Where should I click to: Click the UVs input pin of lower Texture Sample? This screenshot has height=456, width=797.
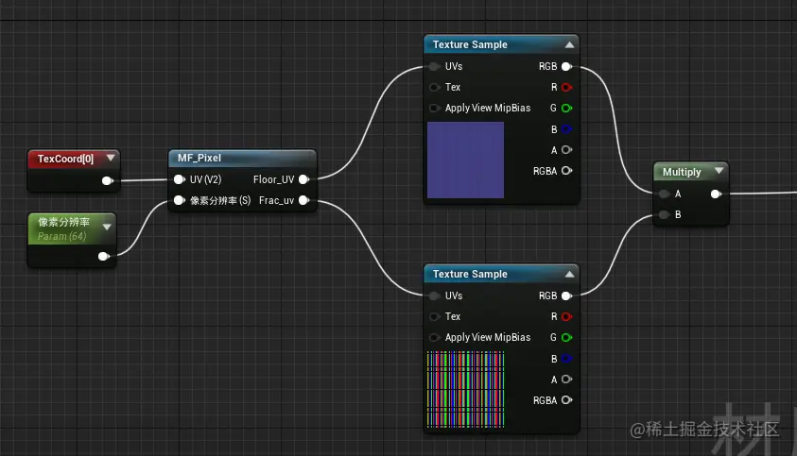tap(434, 296)
